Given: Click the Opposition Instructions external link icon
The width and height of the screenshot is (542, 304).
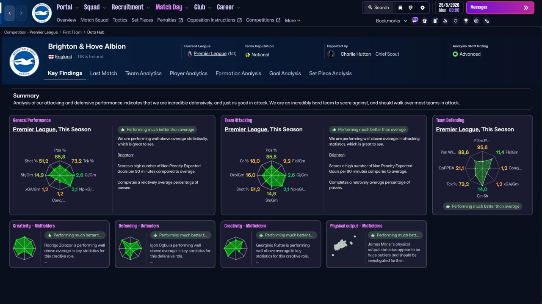Looking at the screenshot, I should [240, 20].
